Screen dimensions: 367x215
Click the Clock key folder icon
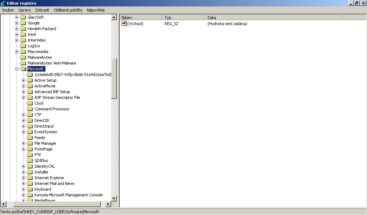pos(30,103)
